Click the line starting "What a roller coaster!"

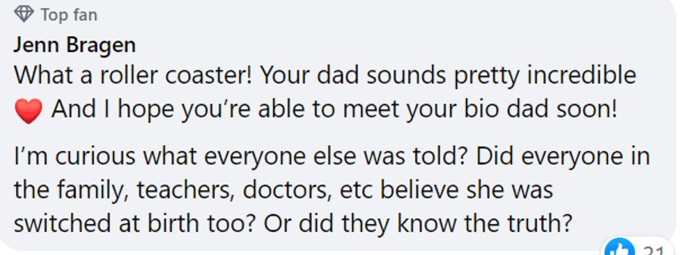325,76
